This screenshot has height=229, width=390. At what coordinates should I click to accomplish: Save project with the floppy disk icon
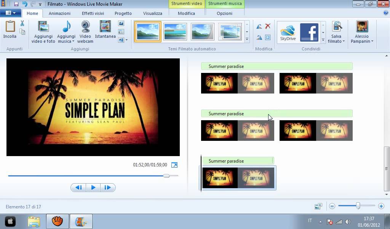click(x=16, y=4)
